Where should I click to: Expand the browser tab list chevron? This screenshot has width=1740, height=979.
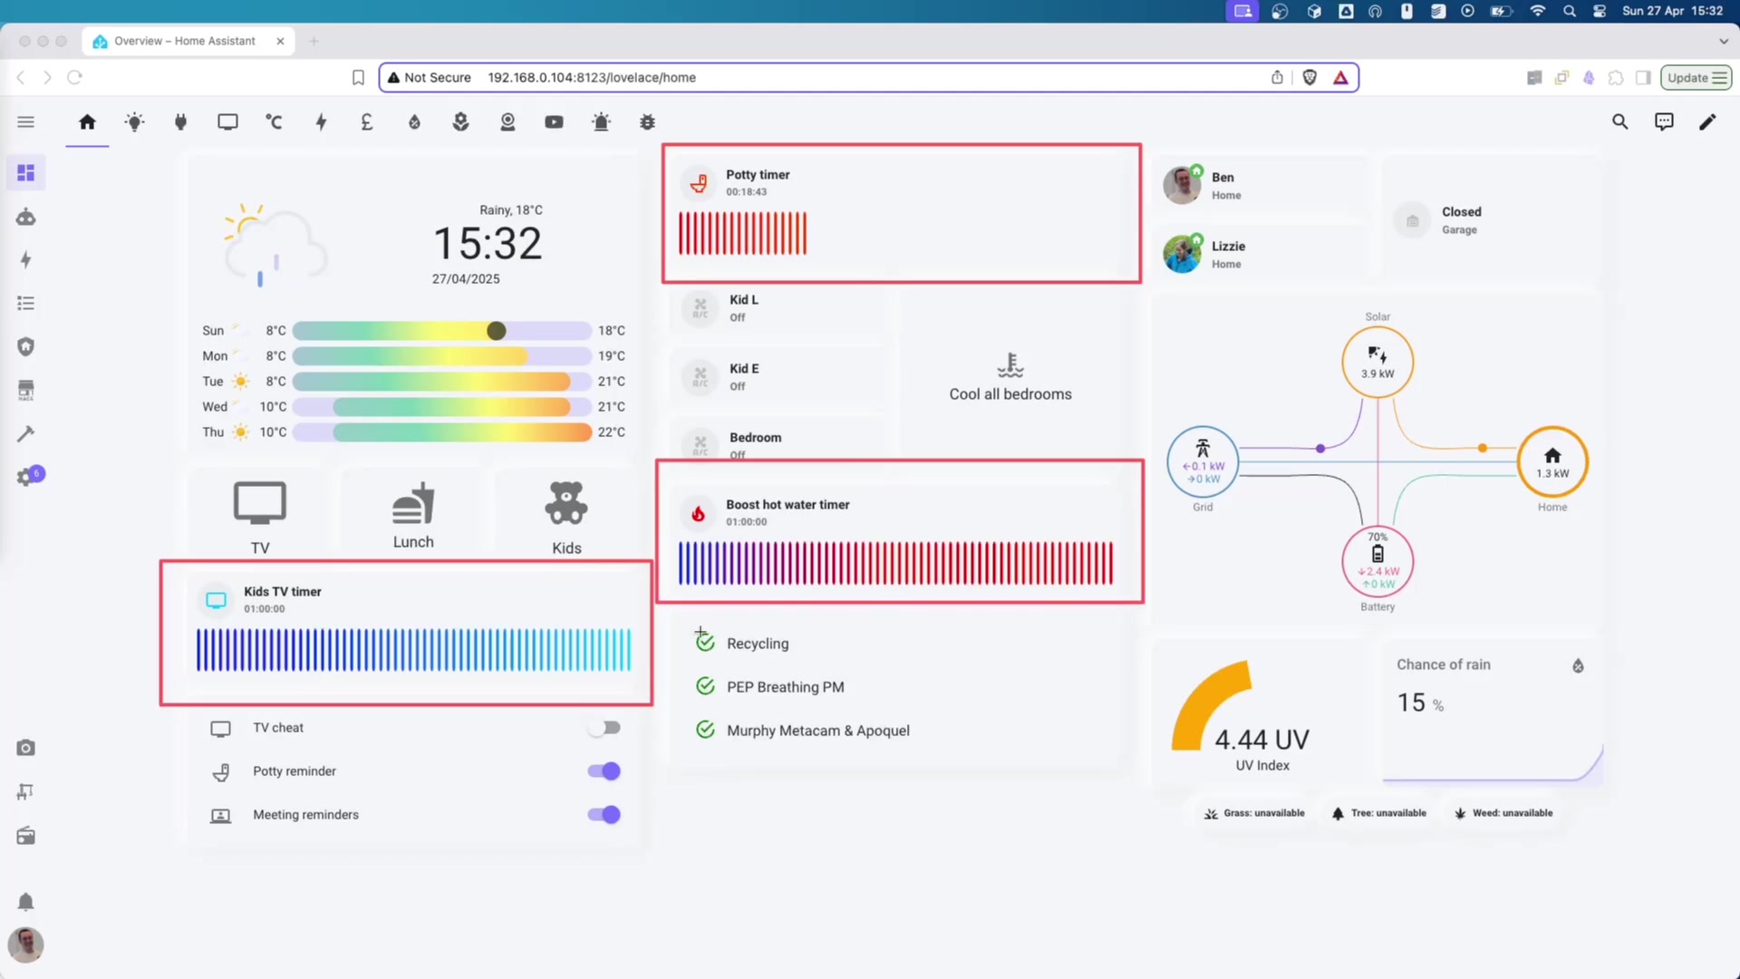point(1723,41)
